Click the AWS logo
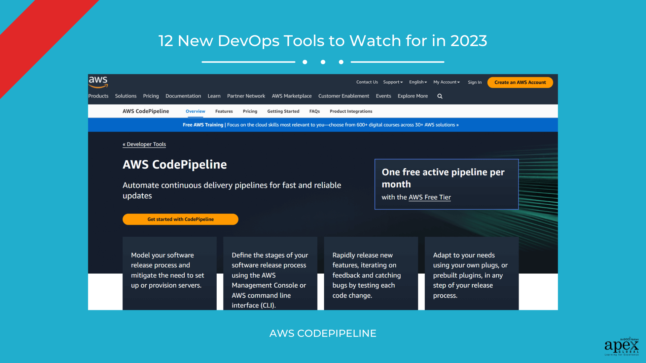Image resolution: width=646 pixels, height=363 pixels. coord(98,82)
